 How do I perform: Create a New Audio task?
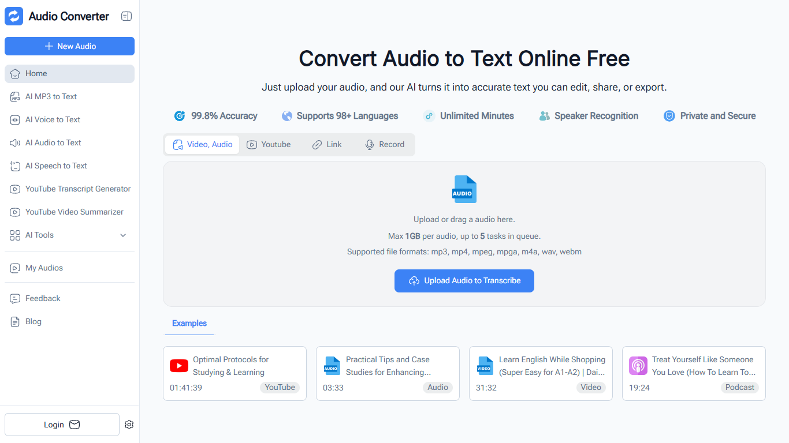click(x=69, y=46)
